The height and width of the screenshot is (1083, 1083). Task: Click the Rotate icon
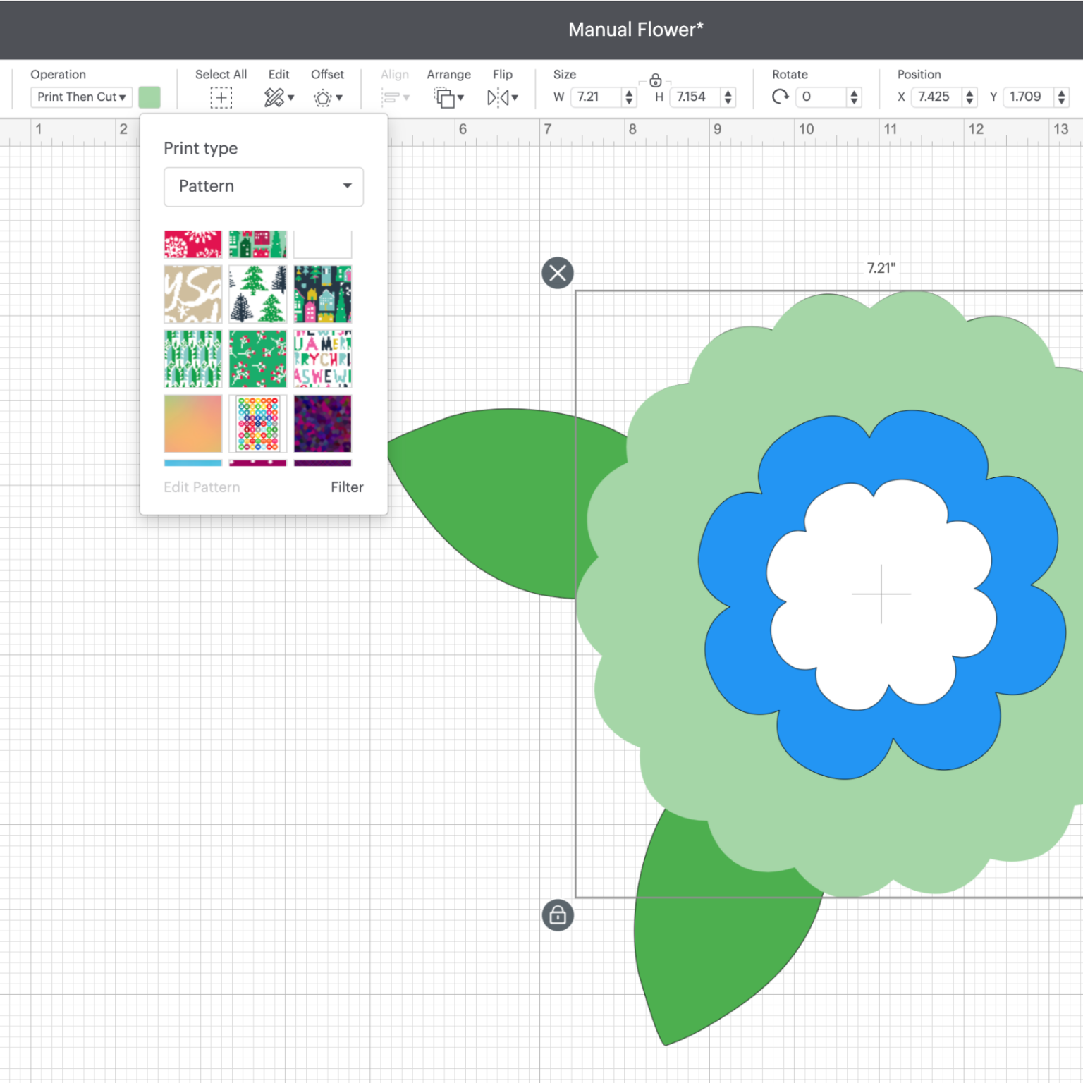780,97
